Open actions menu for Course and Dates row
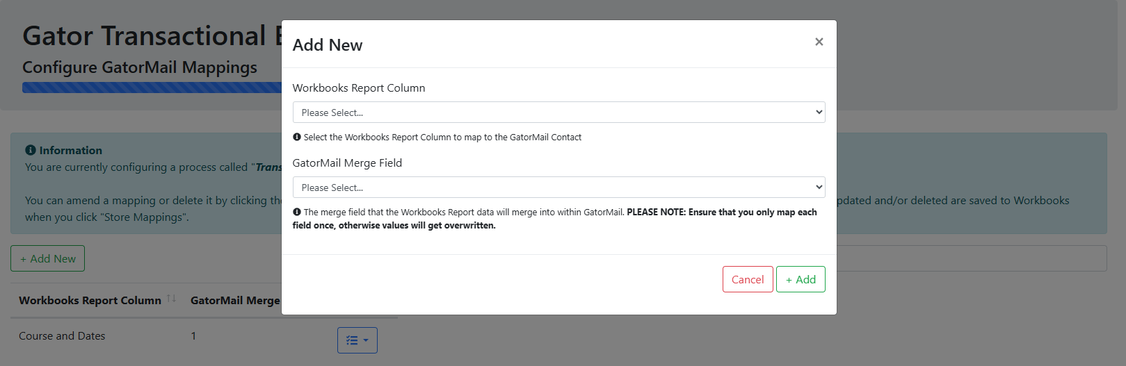The width and height of the screenshot is (1126, 366). click(x=357, y=340)
